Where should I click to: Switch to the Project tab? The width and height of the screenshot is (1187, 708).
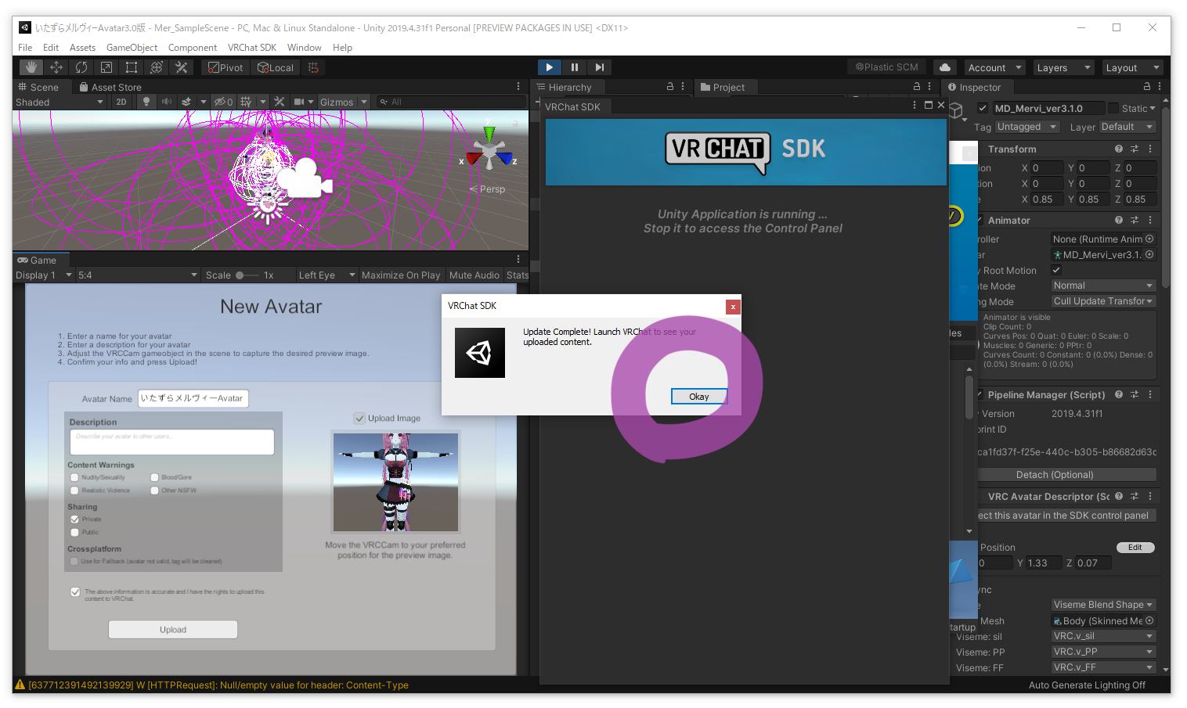pos(723,87)
